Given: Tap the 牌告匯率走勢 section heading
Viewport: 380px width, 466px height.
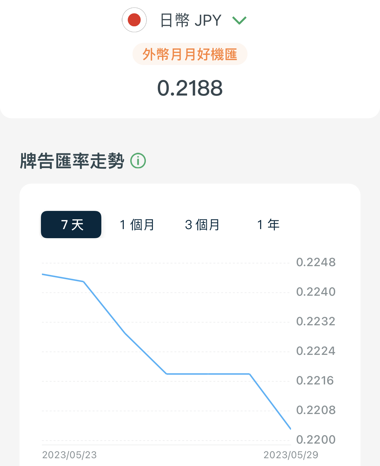Looking at the screenshot, I should pos(72,161).
